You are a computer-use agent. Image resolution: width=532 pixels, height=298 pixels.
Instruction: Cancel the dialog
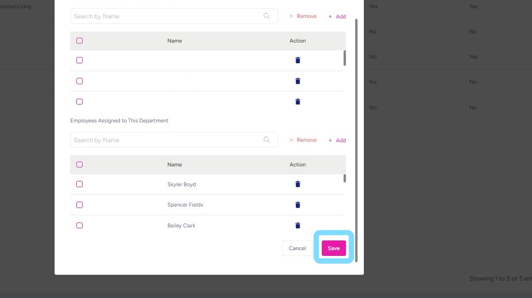pos(297,248)
